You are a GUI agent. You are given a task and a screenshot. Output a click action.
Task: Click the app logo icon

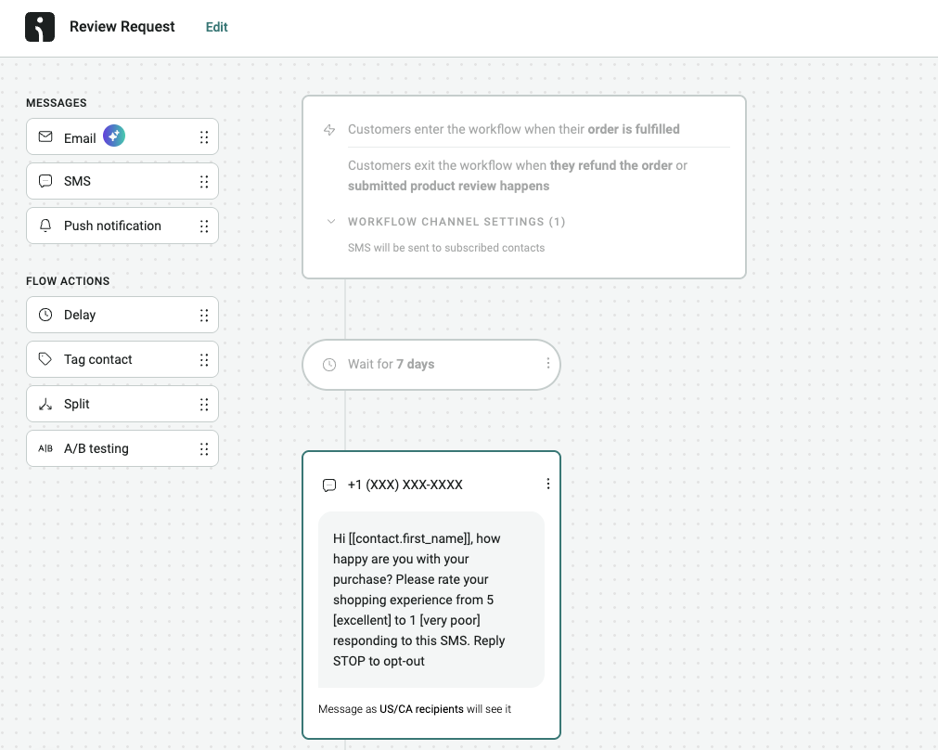[x=40, y=27]
